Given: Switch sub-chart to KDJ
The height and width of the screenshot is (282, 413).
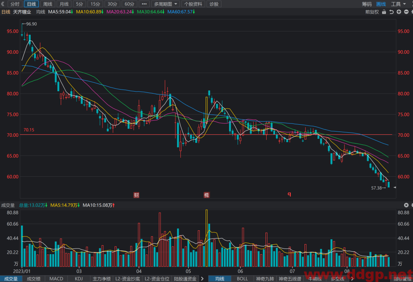Looking at the screenshot, I should click(x=79, y=279).
